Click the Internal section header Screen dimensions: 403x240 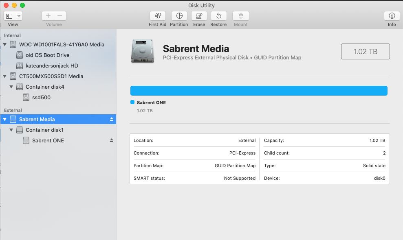12,35
